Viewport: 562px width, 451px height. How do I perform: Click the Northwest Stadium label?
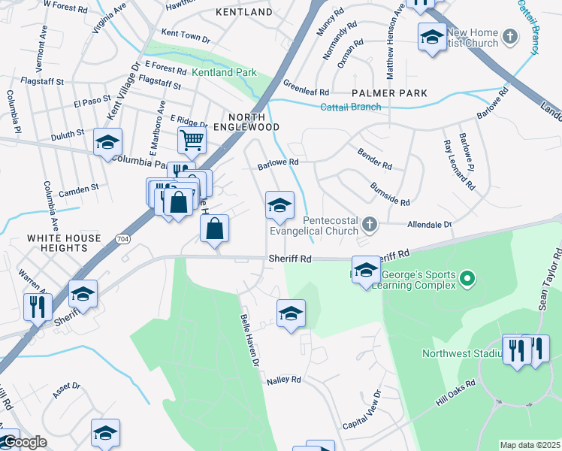462,353
